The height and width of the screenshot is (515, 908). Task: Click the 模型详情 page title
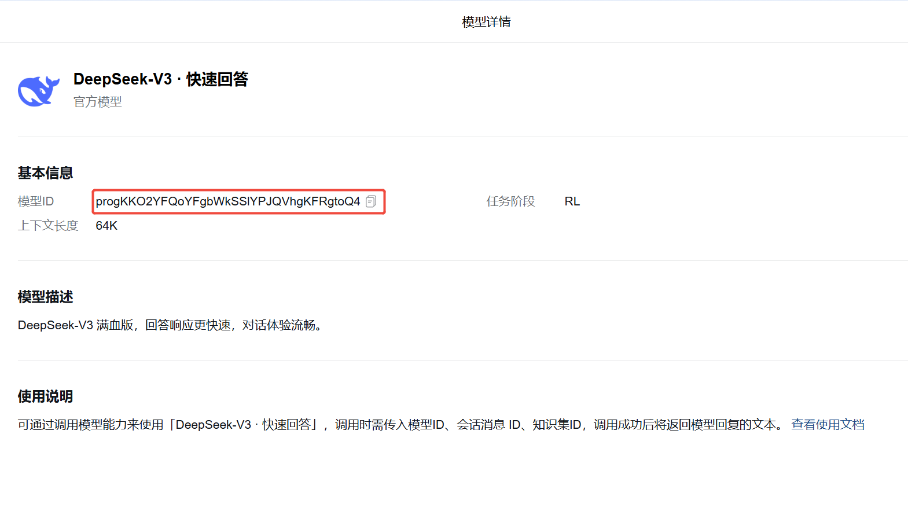coord(486,22)
